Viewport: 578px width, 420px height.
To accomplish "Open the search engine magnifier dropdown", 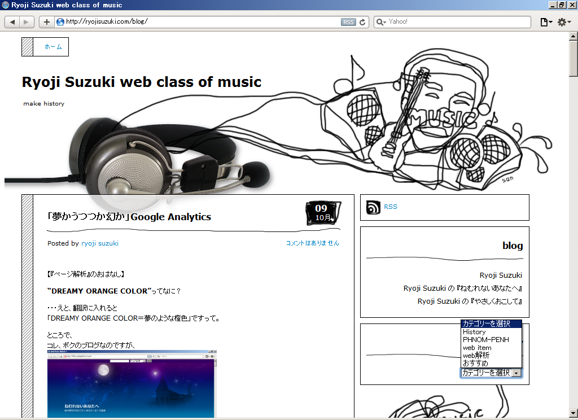I will [x=381, y=22].
